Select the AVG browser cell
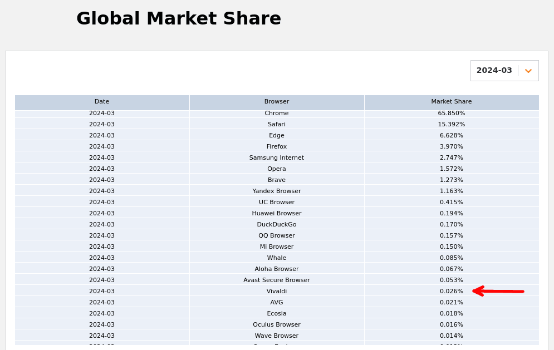The width and height of the screenshot is (554, 350). tap(277, 302)
